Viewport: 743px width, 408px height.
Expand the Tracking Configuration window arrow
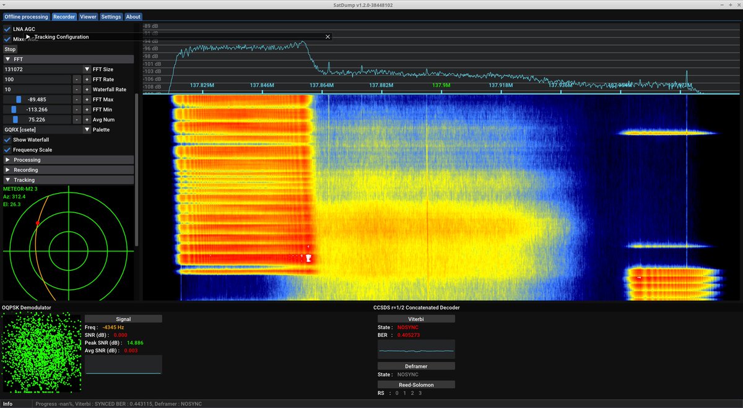[x=28, y=37]
